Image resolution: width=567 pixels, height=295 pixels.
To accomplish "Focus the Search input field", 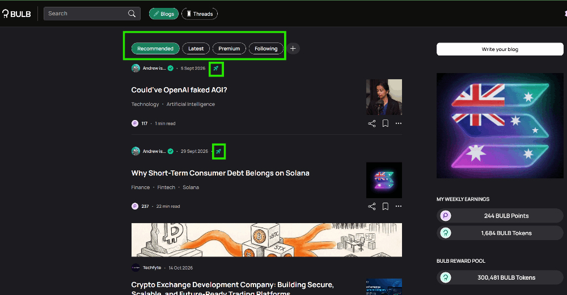I will tap(92, 14).
